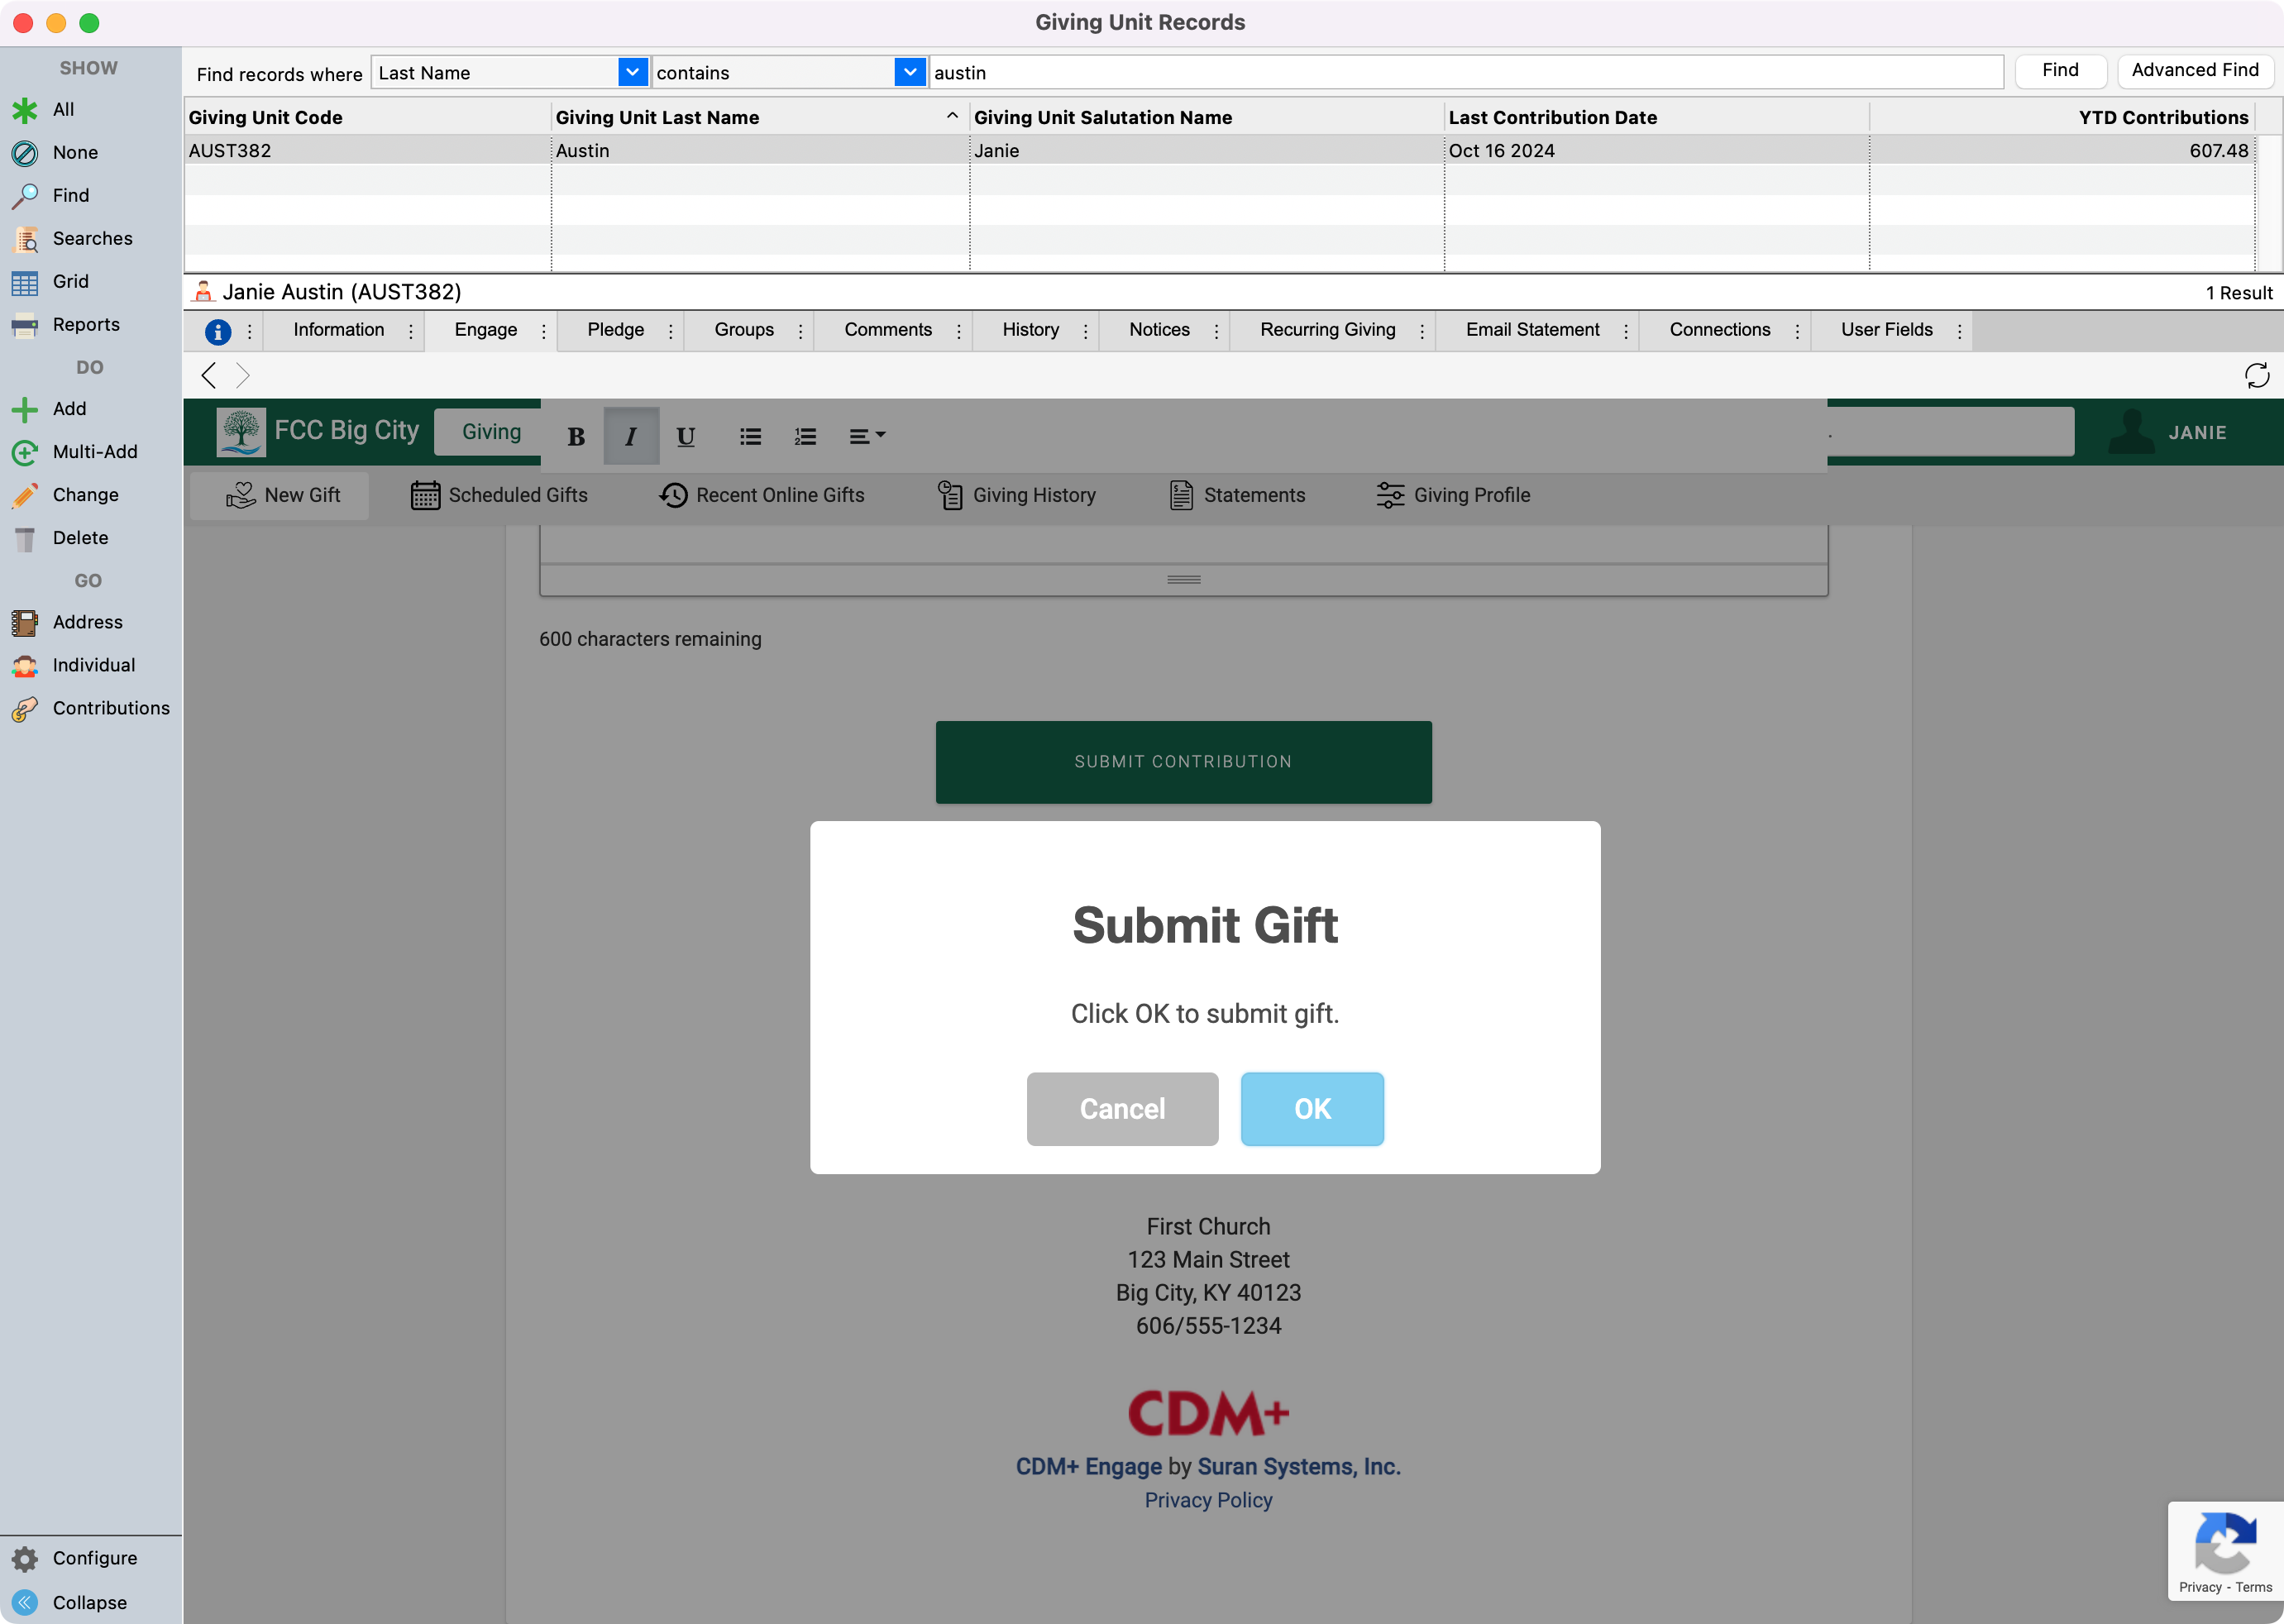Viewport: 2284px width, 1624px height.
Task: Open the Last Name field dropdown
Action: (x=632, y=72)
